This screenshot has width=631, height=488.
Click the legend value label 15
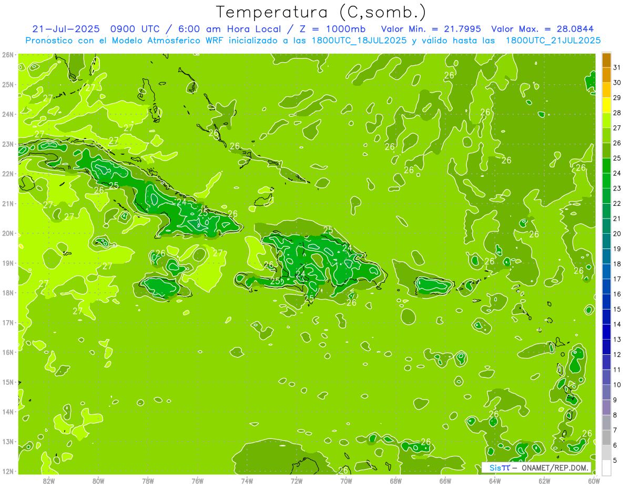(x=617, y=309)
